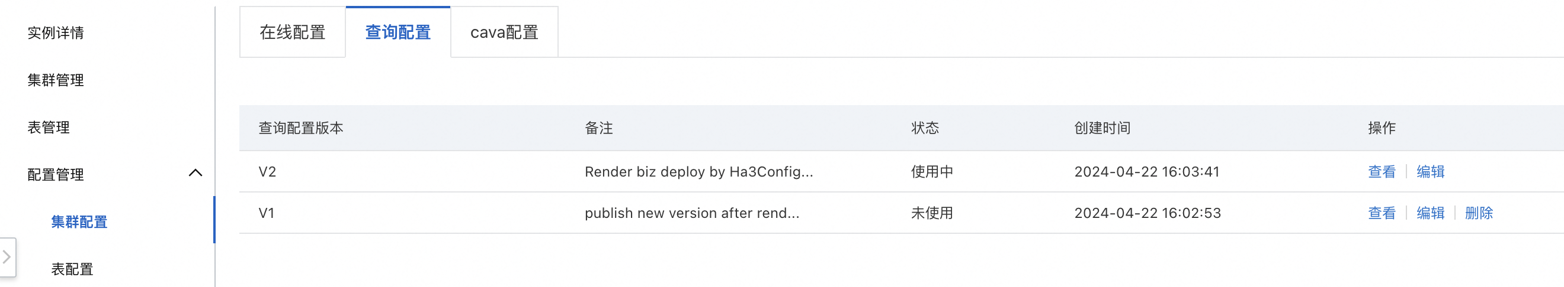Delete the V1 query configuration
This screenshot has width=1564, height=287.
click(x=1478, y=213)
